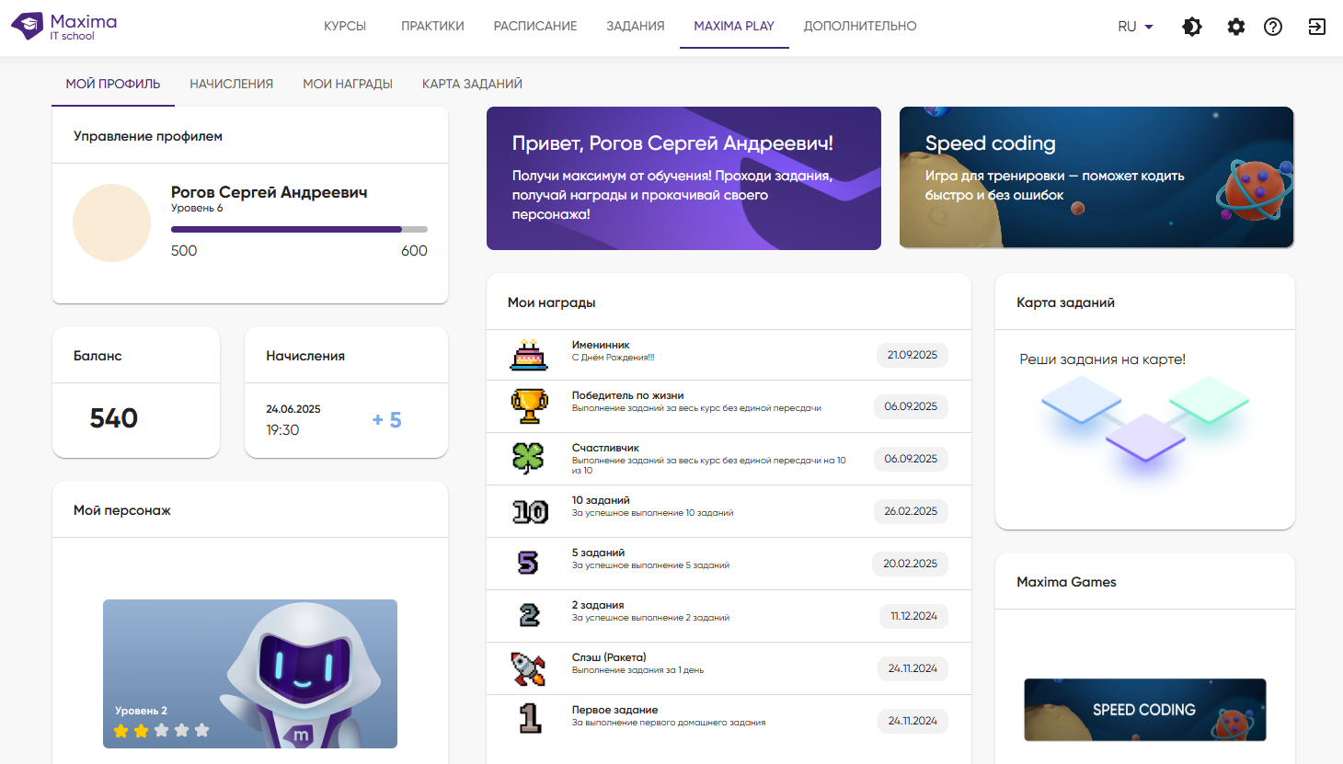Viewport: 1343px width, 764px height.
Task: Click the 10 заданий award title
Action: (x=601, y=501)
